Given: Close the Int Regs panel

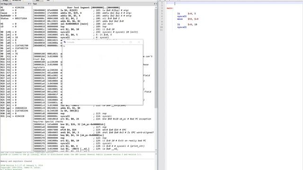Looking at the screenshot, I should pos(30,4).
